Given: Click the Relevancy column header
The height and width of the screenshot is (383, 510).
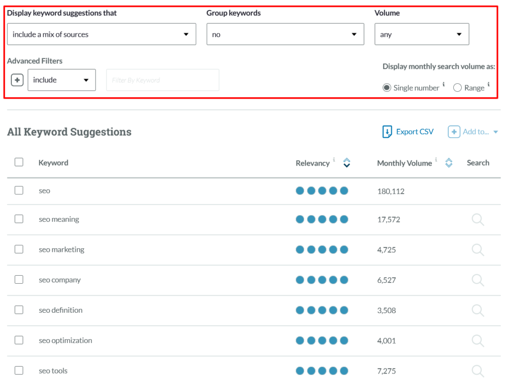Looking at the screenshot, I should click(x=313, y=163).
